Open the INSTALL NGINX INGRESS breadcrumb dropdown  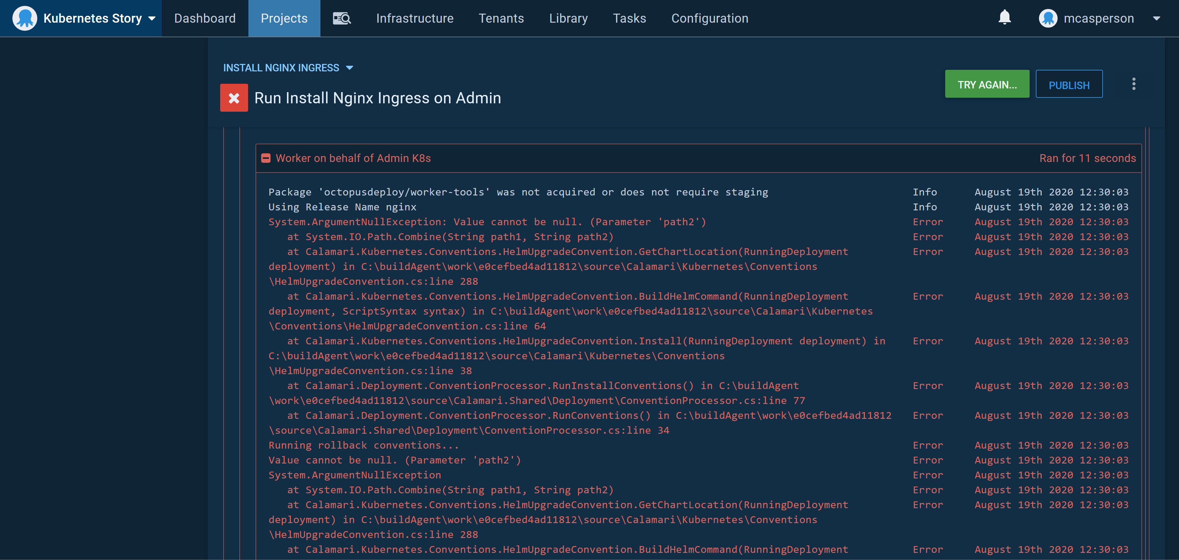click(350, 68)
